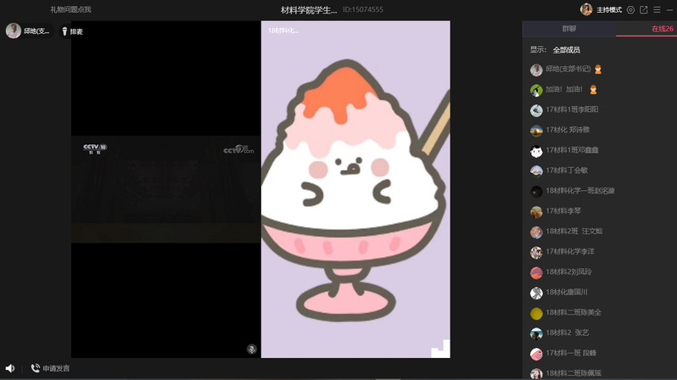Select member 17材料1班李阳阳

(x=572, y=109)
